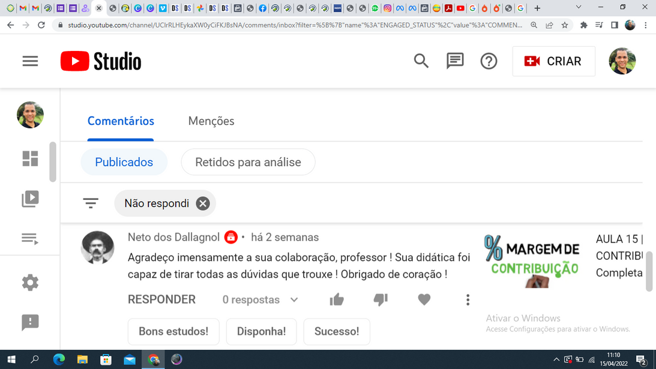656x369 pixels.
Task: Click the search magnifier icon in Studio header
Action: pyautogui.click(x=421, y=61)
